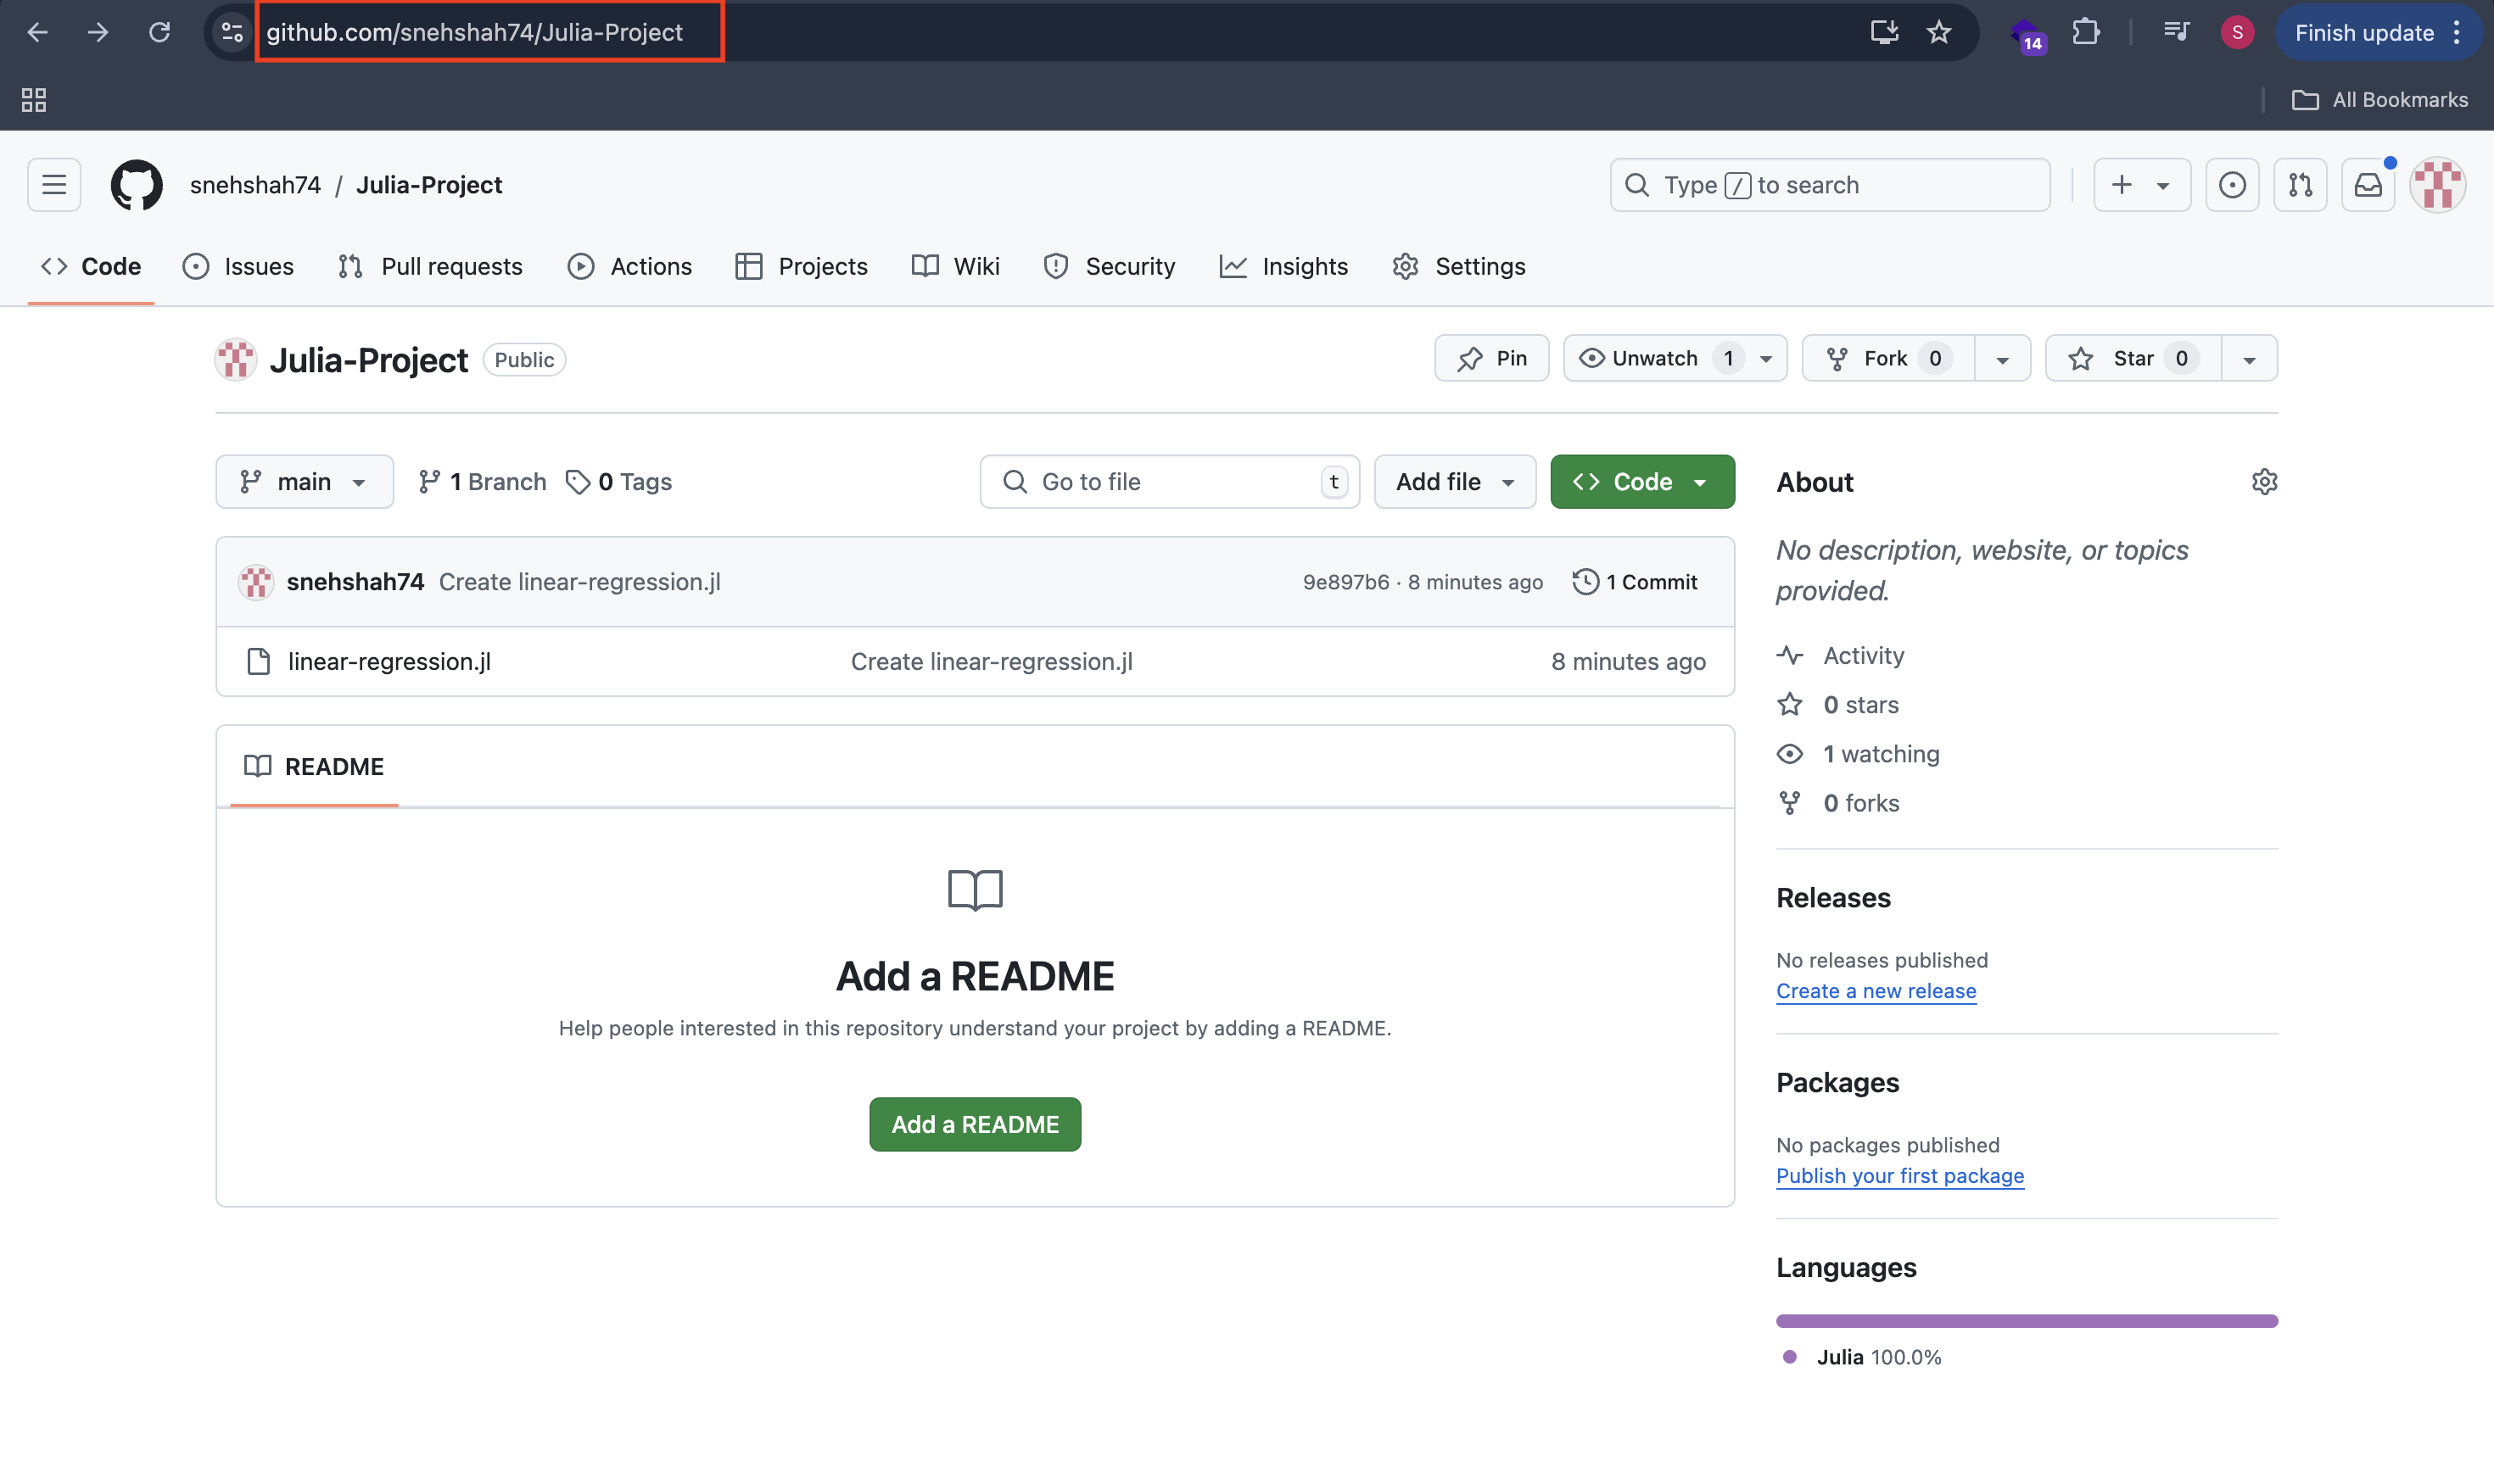The height and width of the screenshot is (1484, 2494).
Task: Select the Code tab
Action: [x=91, y=266]
